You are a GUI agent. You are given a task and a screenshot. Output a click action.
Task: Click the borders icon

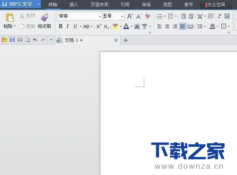224,26
